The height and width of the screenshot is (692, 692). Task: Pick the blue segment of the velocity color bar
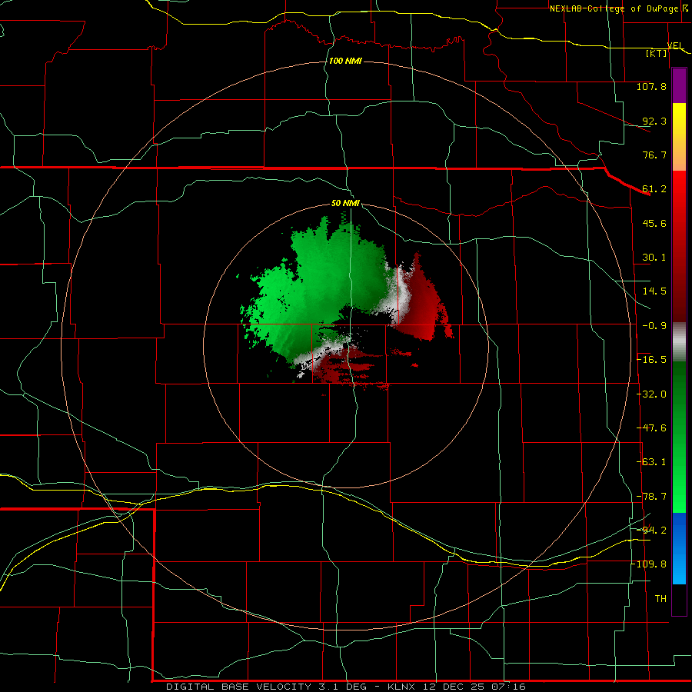pos(679,548)
